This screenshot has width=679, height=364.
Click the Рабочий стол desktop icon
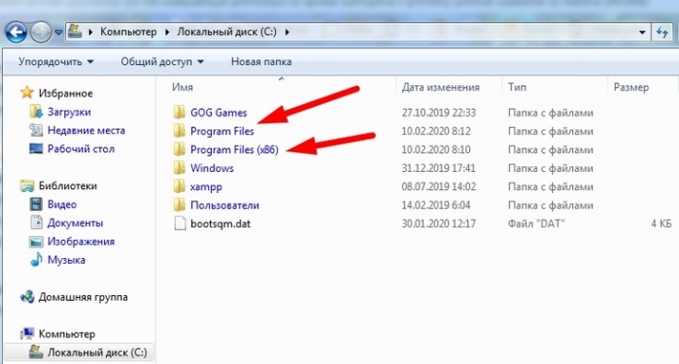[36, 148]
